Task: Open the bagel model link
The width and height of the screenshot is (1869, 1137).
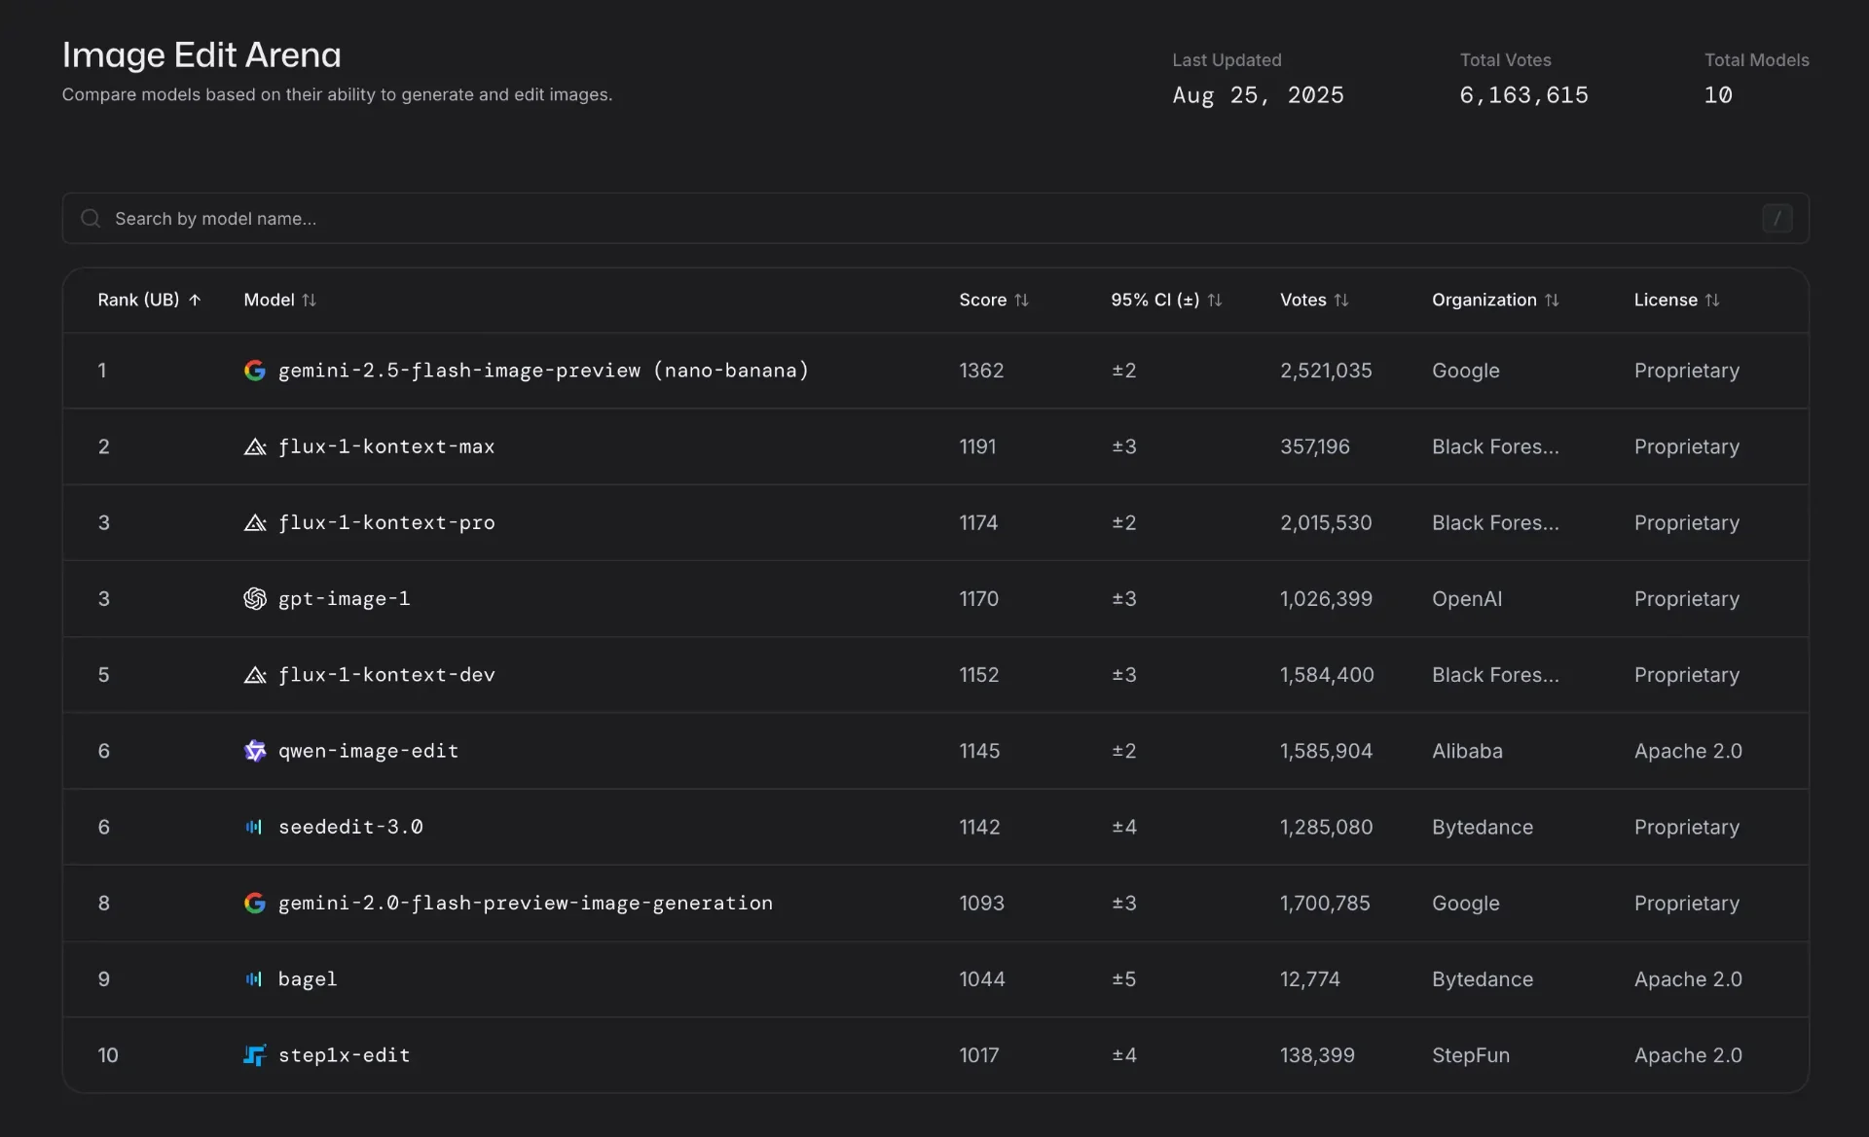Action: [x=308, y=978]
